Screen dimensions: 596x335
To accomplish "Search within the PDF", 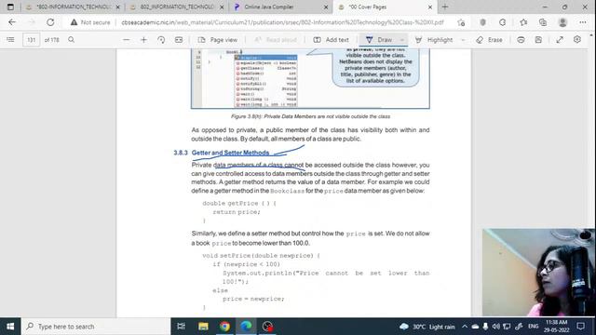I will tap(71, 39).
